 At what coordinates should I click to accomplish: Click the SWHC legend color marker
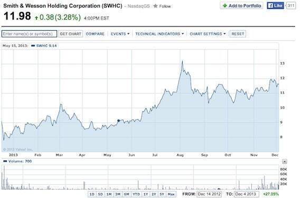point(33,45)
